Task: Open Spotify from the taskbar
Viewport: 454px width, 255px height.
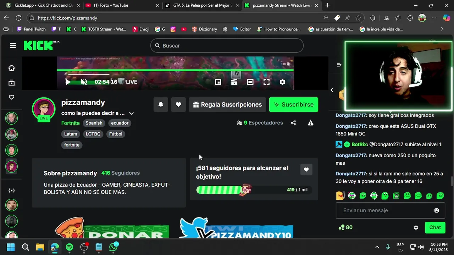Action: point(69,247)
